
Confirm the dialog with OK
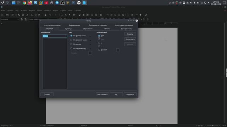click(x=116, y=94)
